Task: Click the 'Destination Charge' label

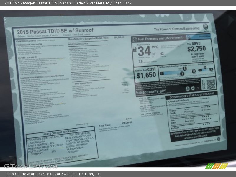Action: pos(82,124)
